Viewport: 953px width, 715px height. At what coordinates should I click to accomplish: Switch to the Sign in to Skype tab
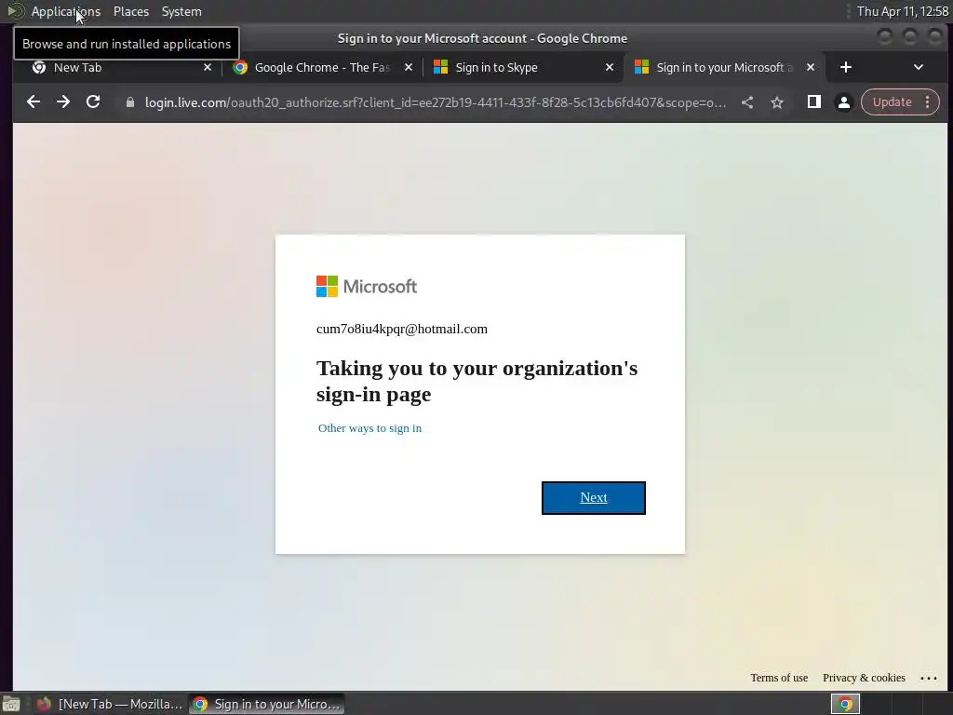pyautogui.click(x=523, y=67)
